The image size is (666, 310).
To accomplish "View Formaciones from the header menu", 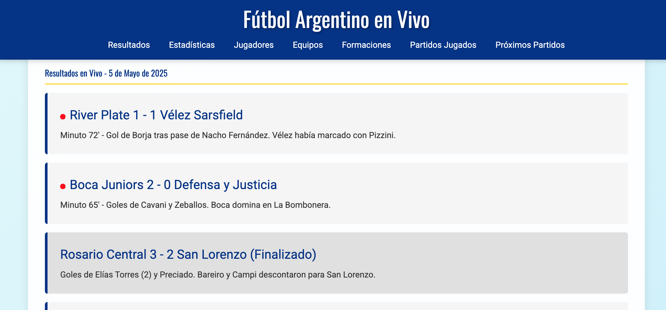I will [366, 45].
